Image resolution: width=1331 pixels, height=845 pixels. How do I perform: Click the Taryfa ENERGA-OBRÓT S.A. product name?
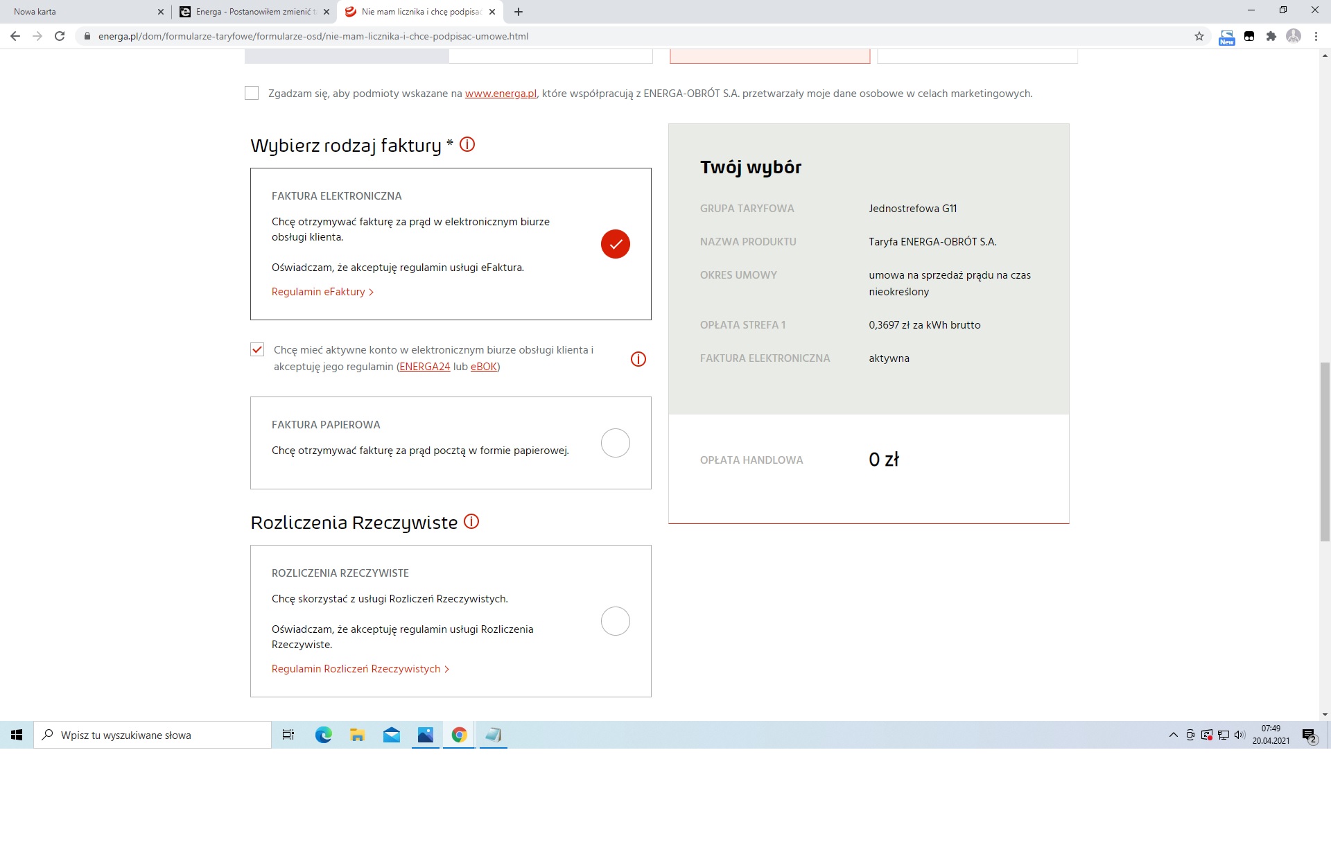[932, 242]
